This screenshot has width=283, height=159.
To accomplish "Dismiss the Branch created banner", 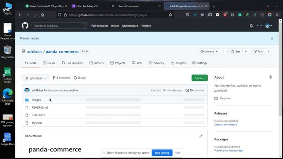I will (272, 38).
